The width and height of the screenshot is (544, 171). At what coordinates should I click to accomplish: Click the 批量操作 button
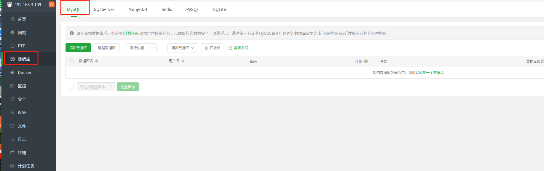(128, 87)
